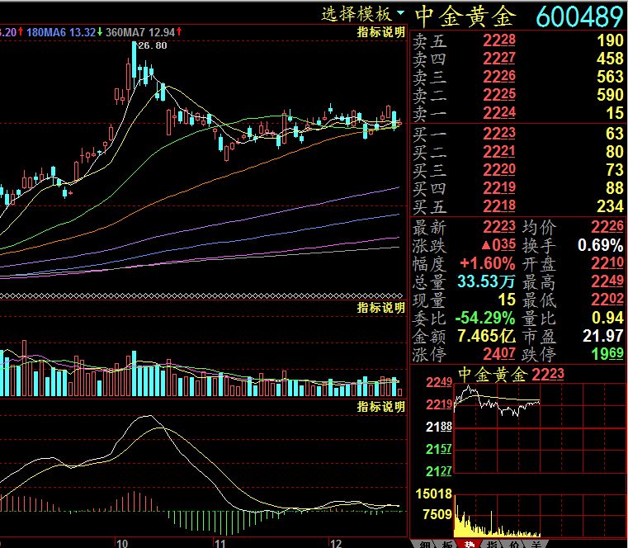This screenshot has width=628, height=548.
Task: Click the 总量 volume 33.53万
Action: tap(486, 281)
